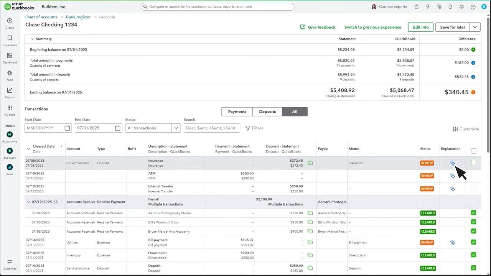Image resolution: width=491 pixels, height=276 pixels.
Task: Open End Date calendar picker
Action: tap(118, 128)
